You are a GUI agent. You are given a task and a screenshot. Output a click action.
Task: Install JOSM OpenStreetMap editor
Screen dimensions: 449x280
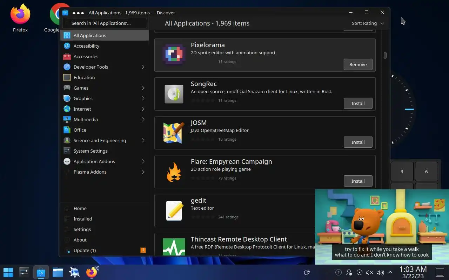[358, 142]
